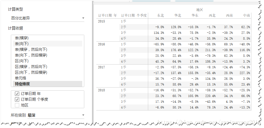Click the -.3% cell in 华东 column
The width and height of the screenshot is (264, 128).
coord(195,79)
